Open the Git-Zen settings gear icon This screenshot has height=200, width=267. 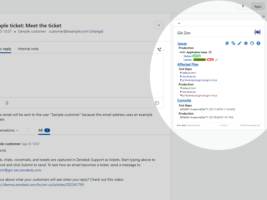click(x=246, y=43)
